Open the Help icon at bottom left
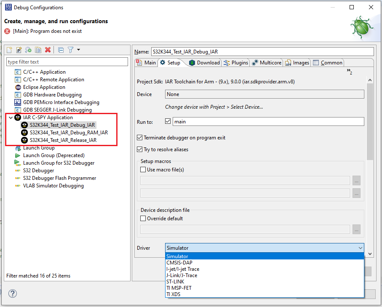The width and height of the screenshot is (382, 307). click(x=12, y=294)
